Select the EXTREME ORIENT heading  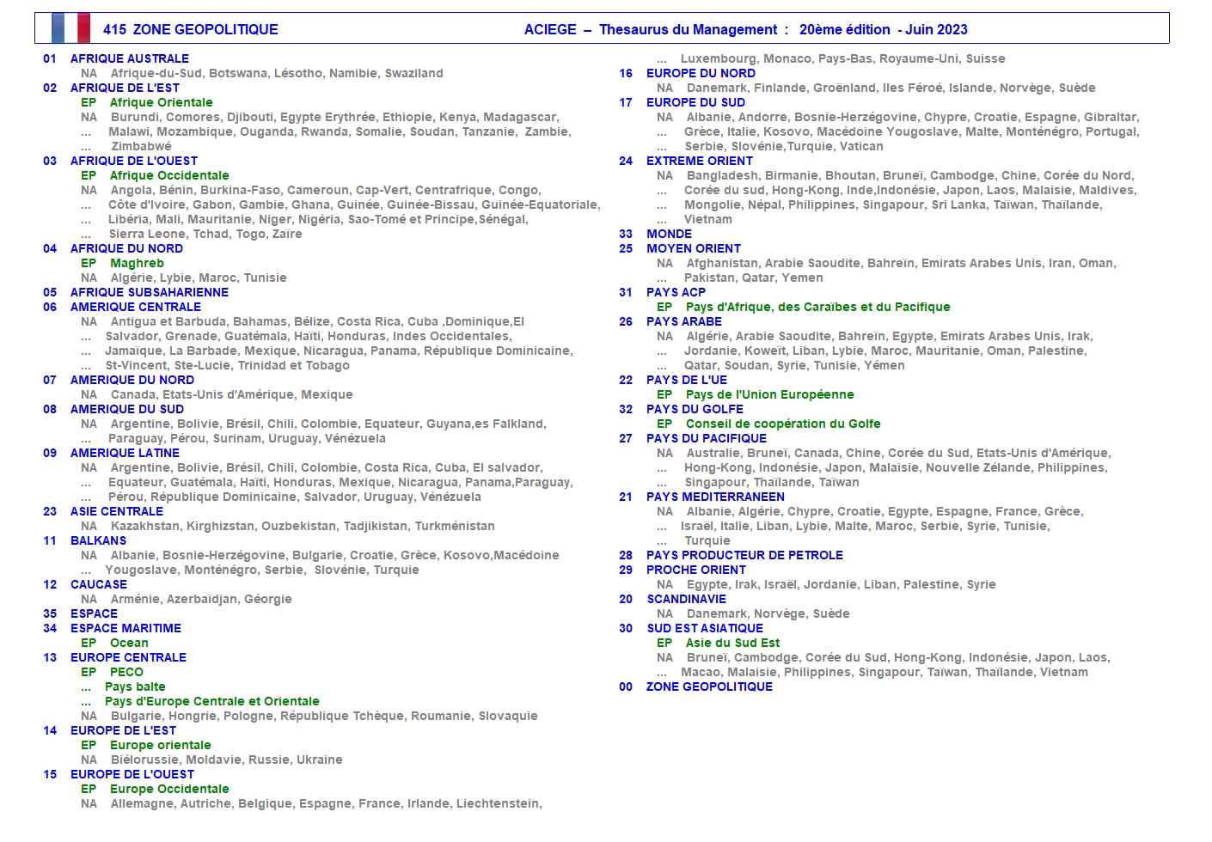pos(699,161)
